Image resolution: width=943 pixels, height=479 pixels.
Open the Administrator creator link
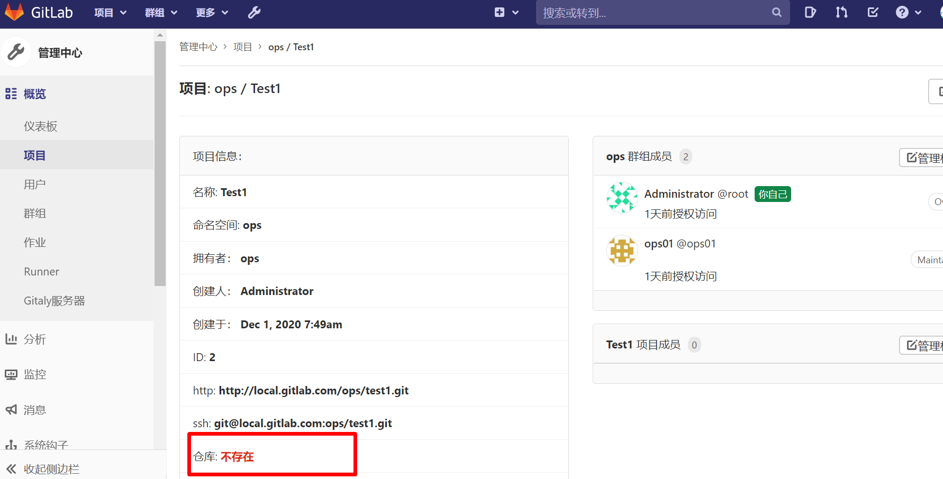click(277, 291)
